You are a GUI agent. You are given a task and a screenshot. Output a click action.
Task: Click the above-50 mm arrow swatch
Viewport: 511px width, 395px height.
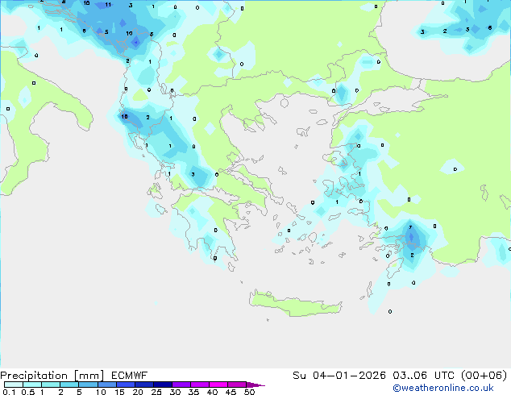[255, 385]
